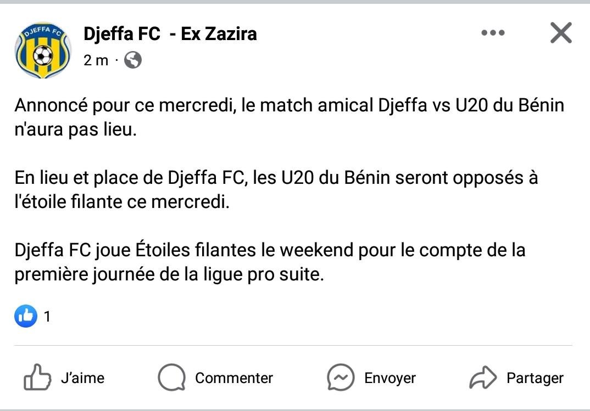Open the three-dot post options menu
Image resolution: width=590 pixels, height=411 pixels.
click(x=493, y=33)
